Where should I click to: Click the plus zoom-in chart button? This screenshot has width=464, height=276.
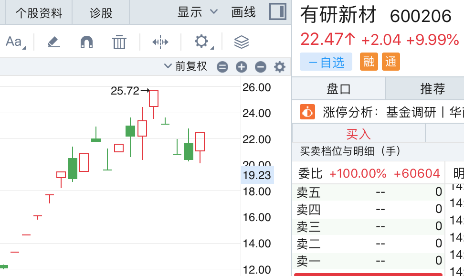pyautogui.click(x=242, y=67)
